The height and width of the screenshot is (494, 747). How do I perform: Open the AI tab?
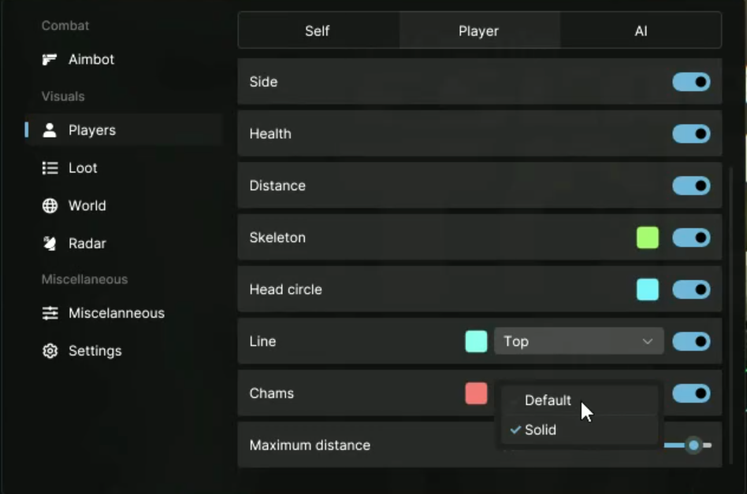pyautogui.click(x=641, y=31)
